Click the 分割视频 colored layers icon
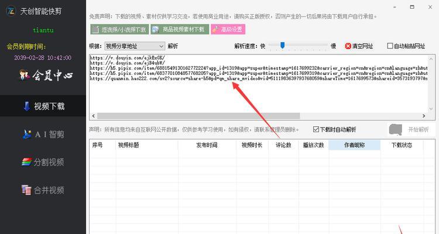Screen dimensions: 439x234 pyautogui.click(x=26, y=162)
